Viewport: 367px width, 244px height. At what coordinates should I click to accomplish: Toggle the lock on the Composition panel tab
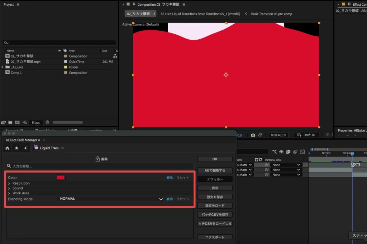click(x=134, y=4)
